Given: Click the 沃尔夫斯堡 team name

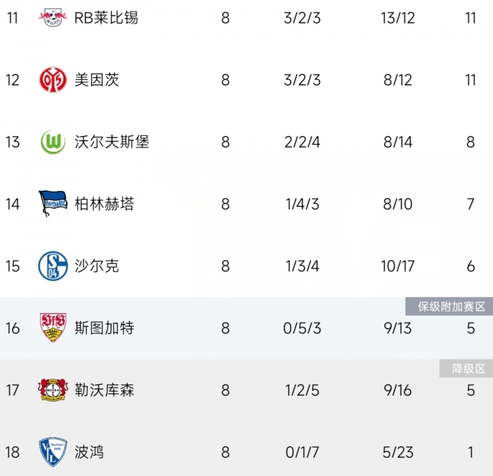Looking at the screenshot, I should (112, 142).
